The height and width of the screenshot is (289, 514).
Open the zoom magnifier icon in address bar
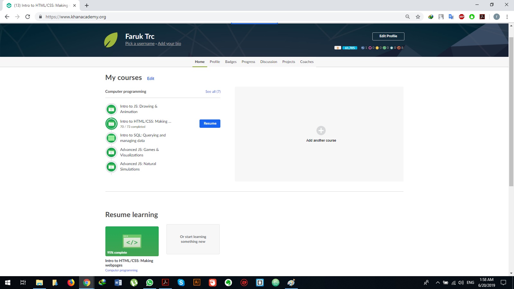[x=408, y=17]
